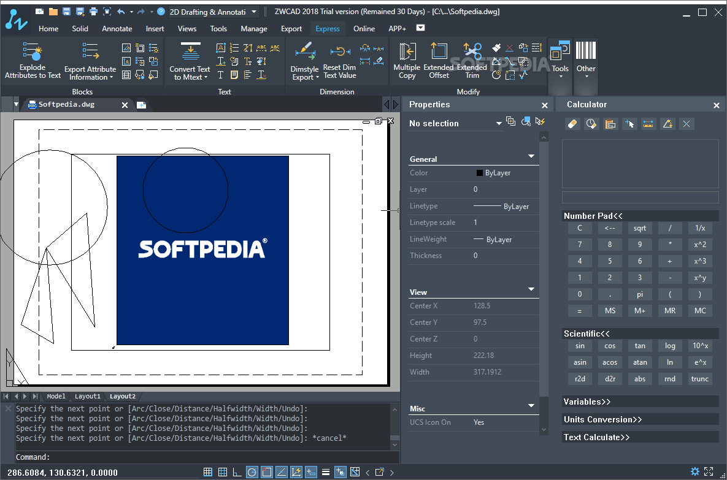Viewport: 727px width, 480px height.
Task: Select the Extended Offset tool
Action: pos(439,61)
